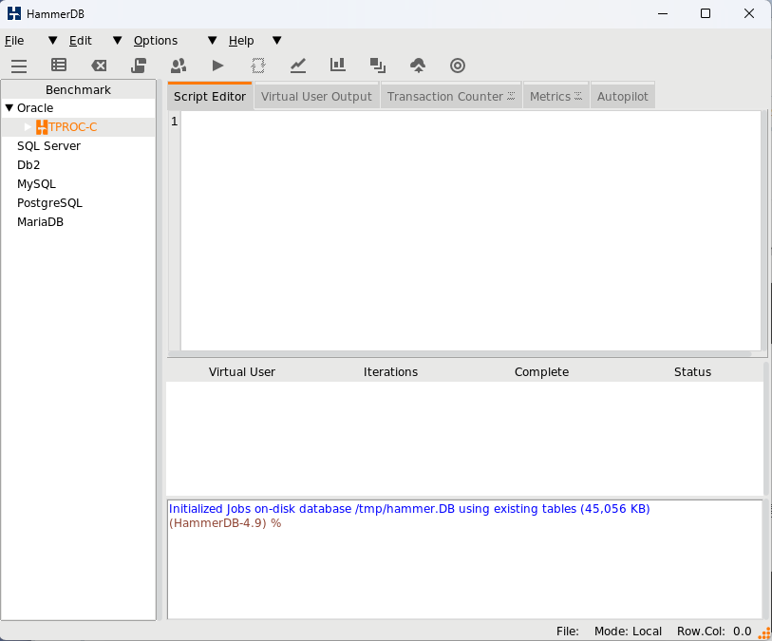The height and width of the screenshot is (641, 772).
Task: Click the Autopilot dashed-arrows toolbar icon
Action: [x=258, y=66]
